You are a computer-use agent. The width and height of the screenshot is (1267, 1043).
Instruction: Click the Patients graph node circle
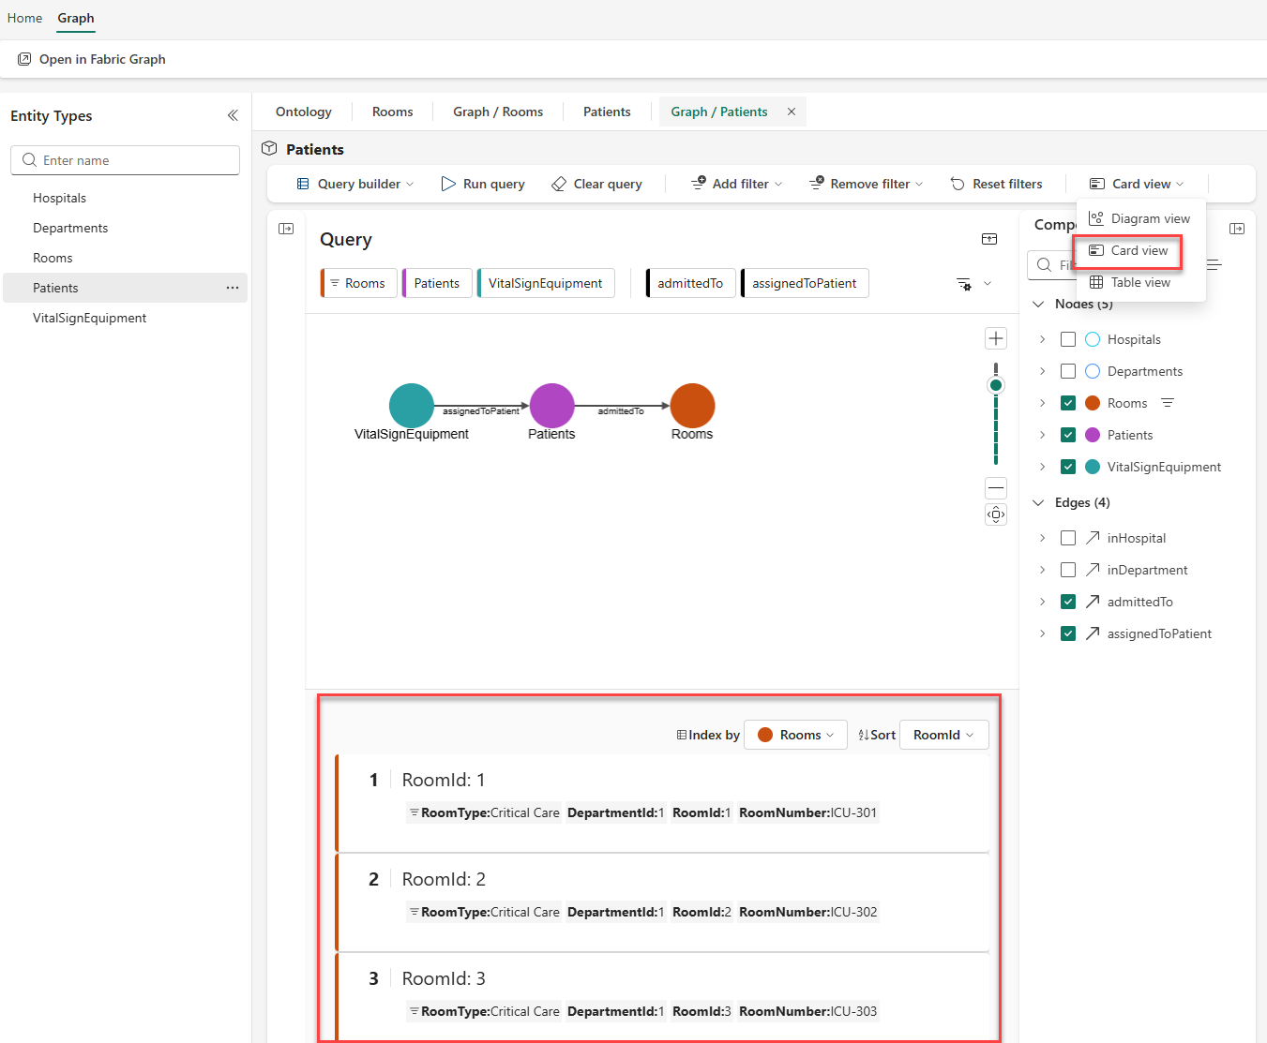[551, 406]
